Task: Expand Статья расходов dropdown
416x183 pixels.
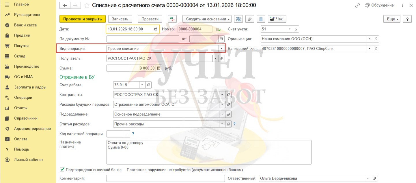Action: pyautogui.click(x=222, y=124)
